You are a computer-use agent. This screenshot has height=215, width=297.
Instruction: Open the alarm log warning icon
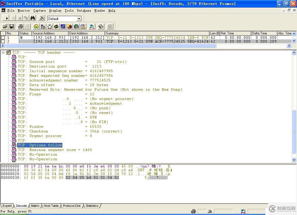[83, 26]
